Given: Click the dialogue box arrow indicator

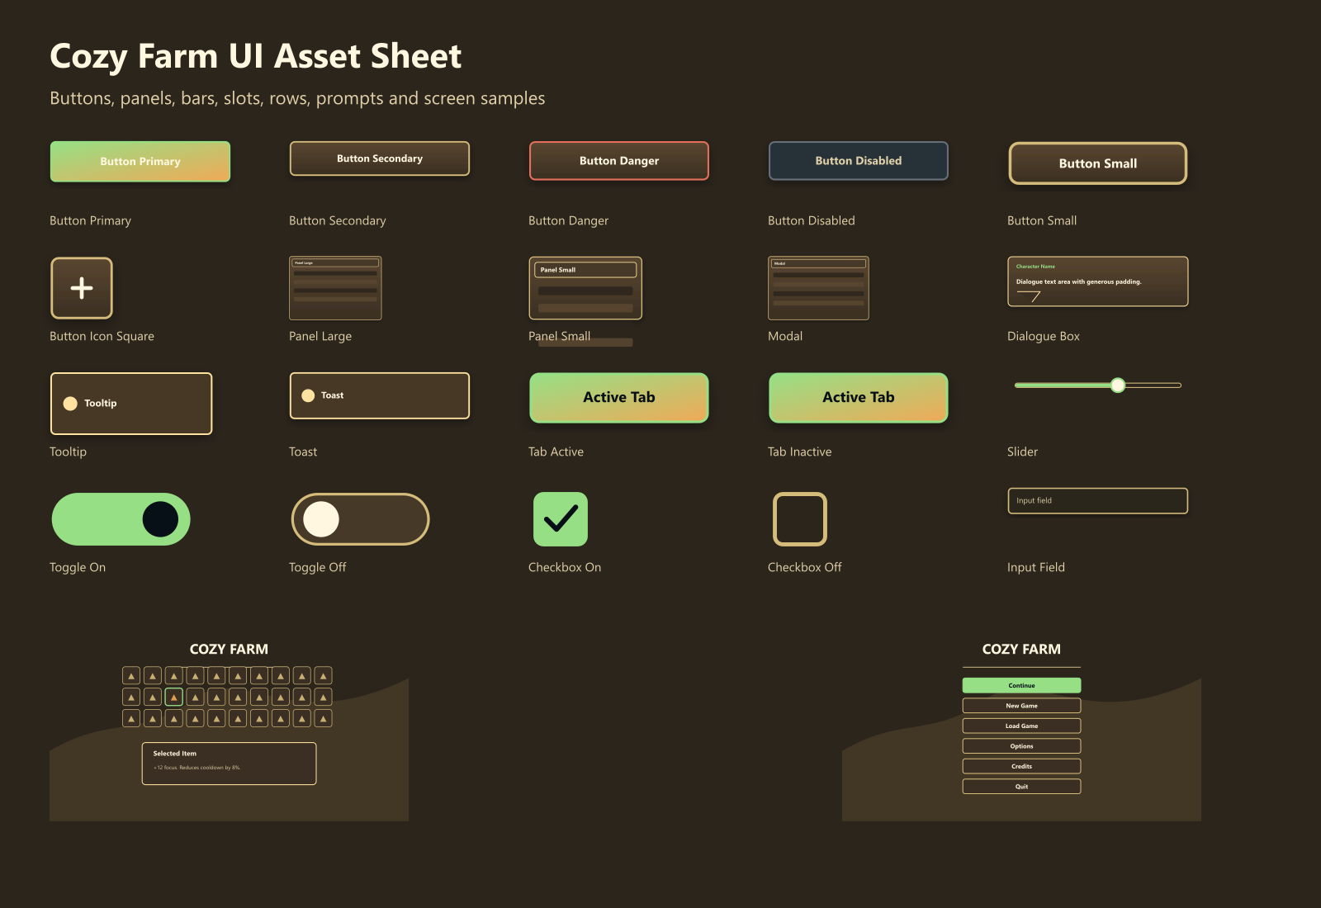Looking at the screenshot, I should 1029,296.
